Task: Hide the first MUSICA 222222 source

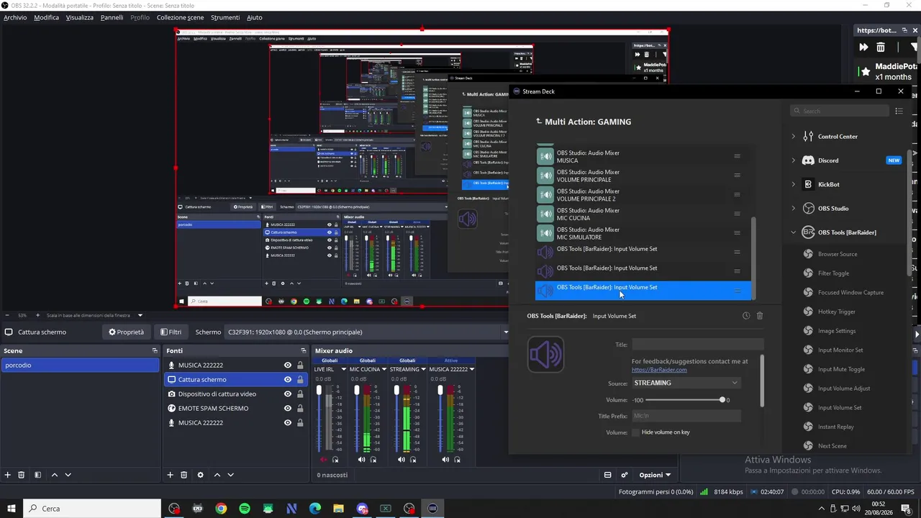Action: coord(288,365)
